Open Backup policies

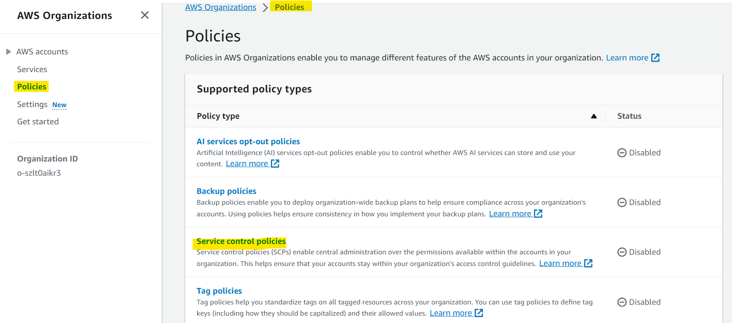226,191
